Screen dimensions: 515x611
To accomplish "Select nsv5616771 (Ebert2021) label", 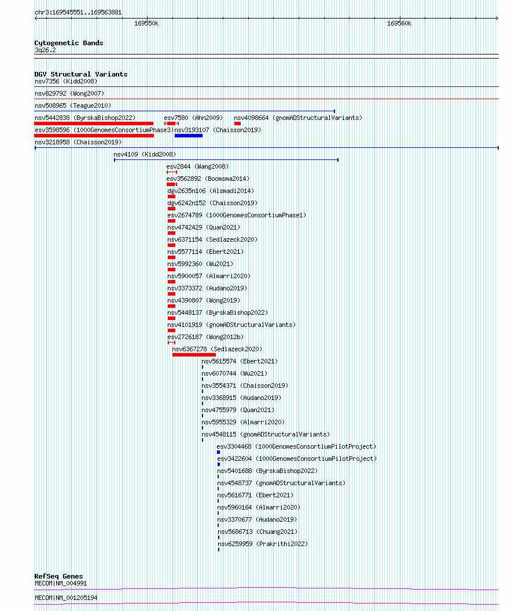I will [255, 495].
